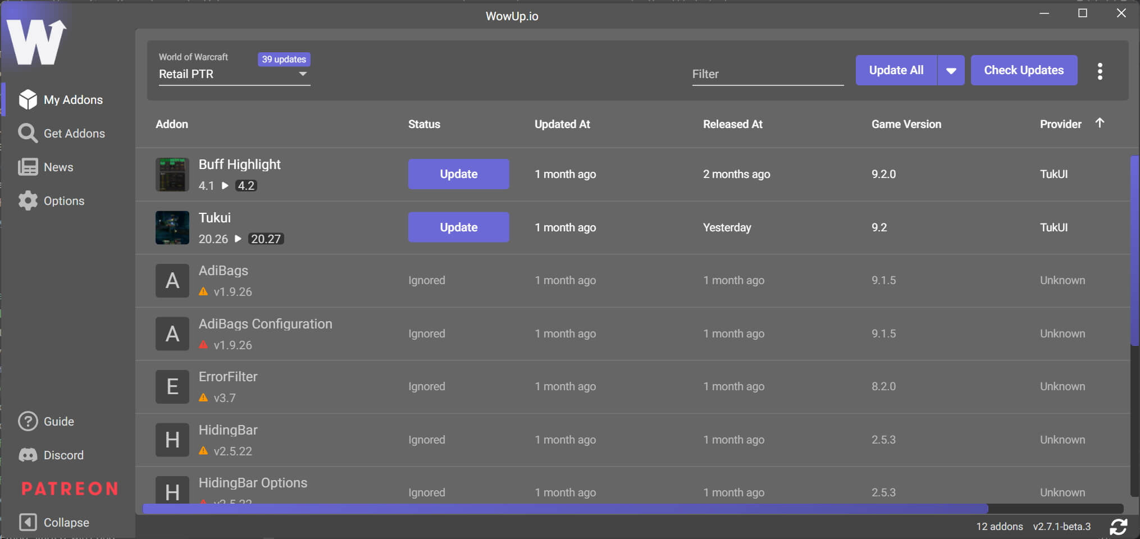Select the HidingBar Options addon name
The width and height of the screenshot is (1140, 539).
[x=253, y=483]
